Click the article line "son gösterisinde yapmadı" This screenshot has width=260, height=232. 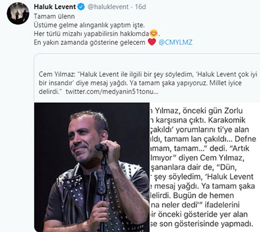pos(201,224)
